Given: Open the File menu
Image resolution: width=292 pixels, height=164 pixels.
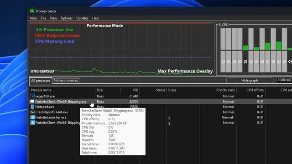Looking at the screenshot, I should [43, 18].
